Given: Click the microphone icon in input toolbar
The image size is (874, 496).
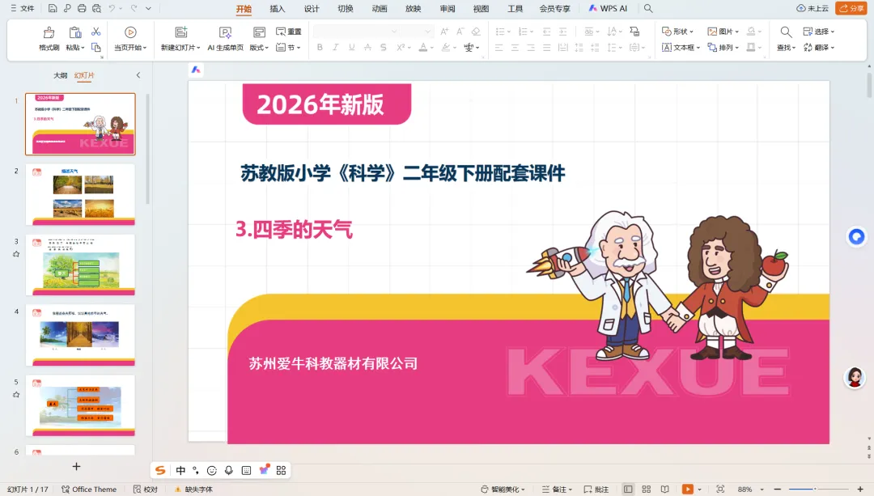Looking at the screenshot, I should pyautogui.click(x=228, y=470).
